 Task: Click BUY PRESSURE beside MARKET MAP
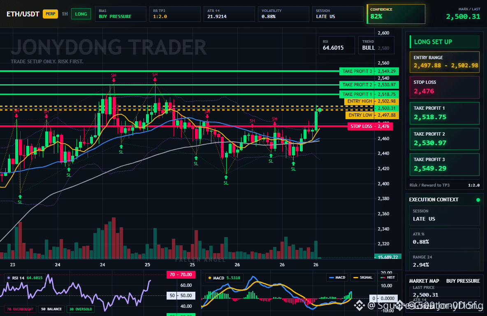pos(463,281)
